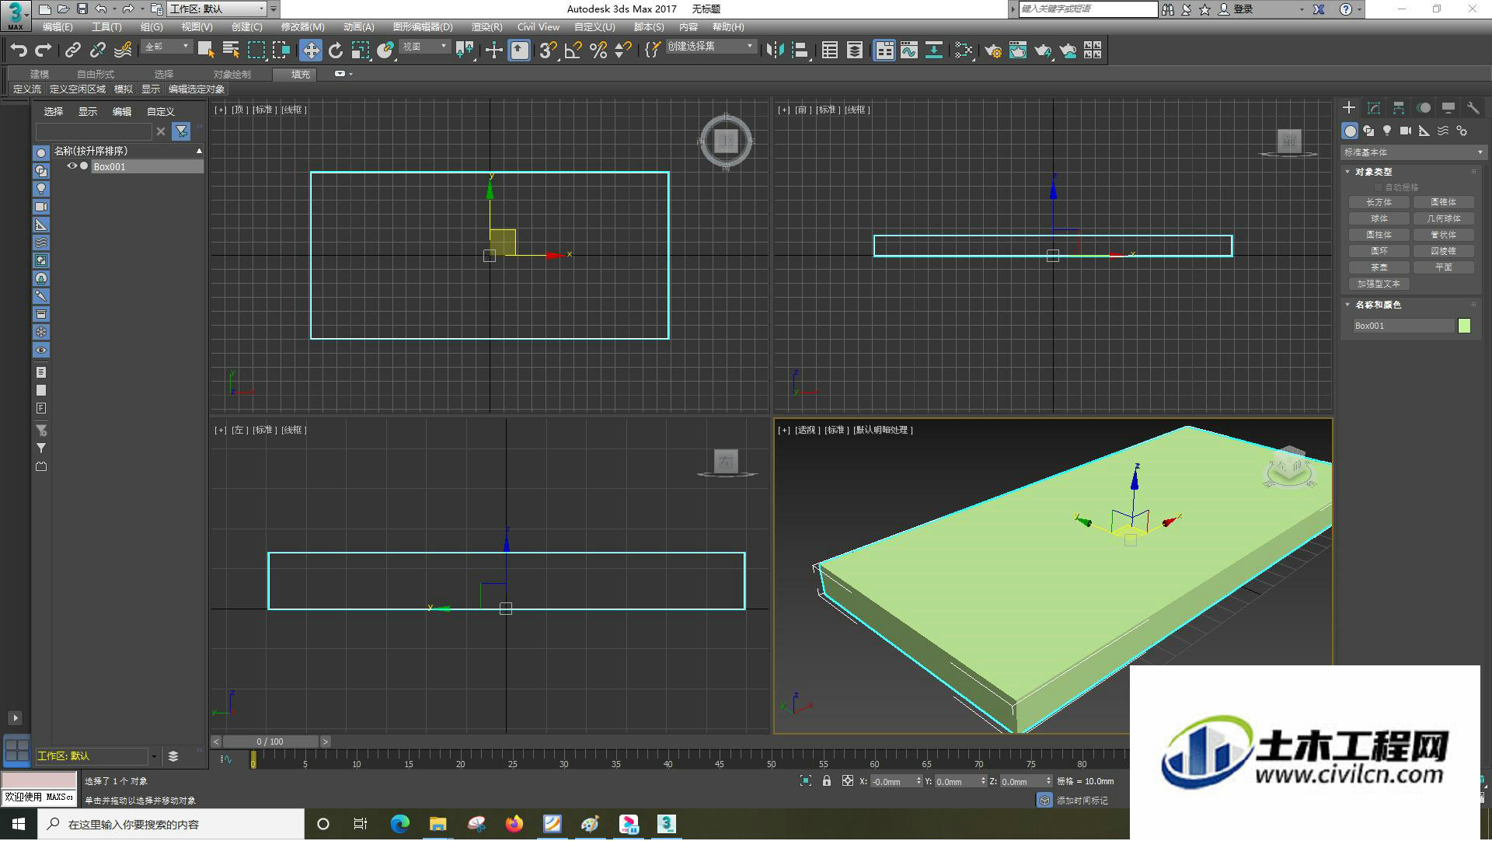Open the workspace selector dropdown in title bar
This screenshot has height=841, width=1492.
click(218, 9)
